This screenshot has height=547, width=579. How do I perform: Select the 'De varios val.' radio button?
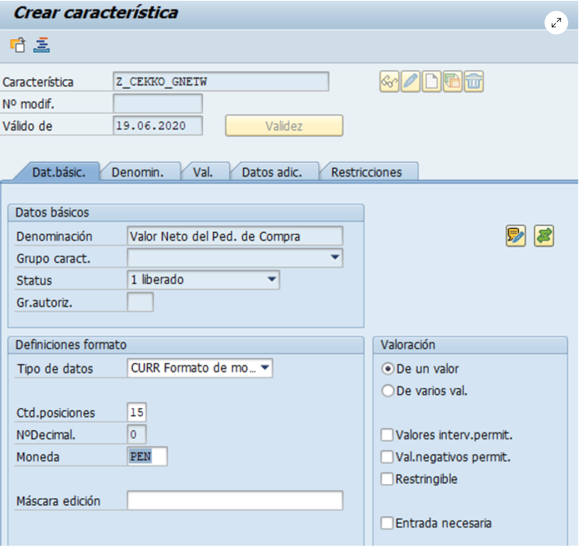388,391
